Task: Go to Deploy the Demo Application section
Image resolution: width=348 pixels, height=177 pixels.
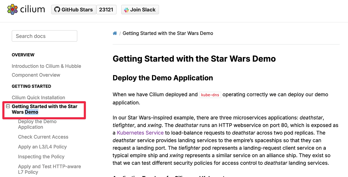Action: pyautogui.click(x=37, y=124)
